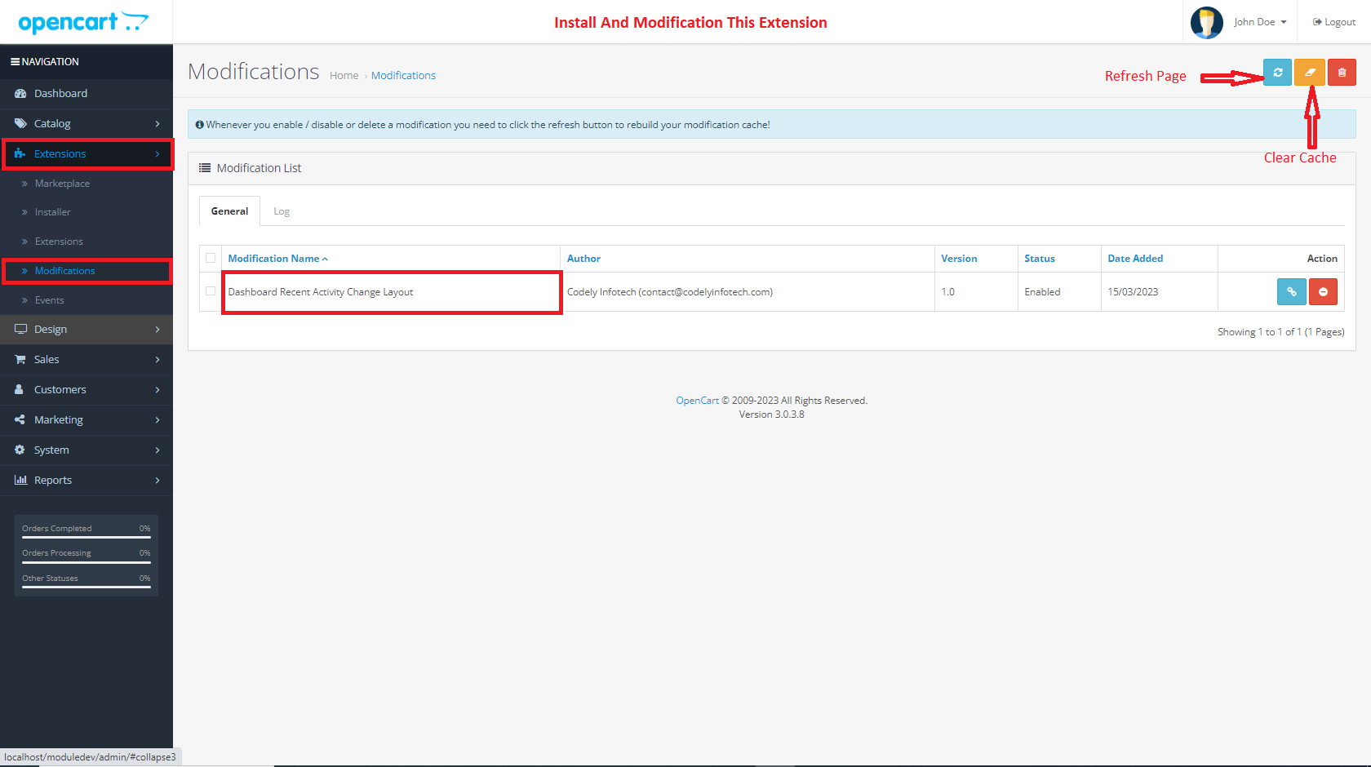Expand the Extensions sidebar menu
Image resolution: width=1371 pixels, height=767 pixels.
point(60,153)
